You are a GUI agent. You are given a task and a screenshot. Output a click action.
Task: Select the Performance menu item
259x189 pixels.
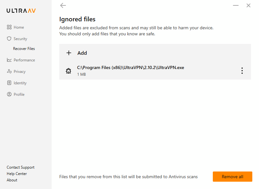(21, 60)
